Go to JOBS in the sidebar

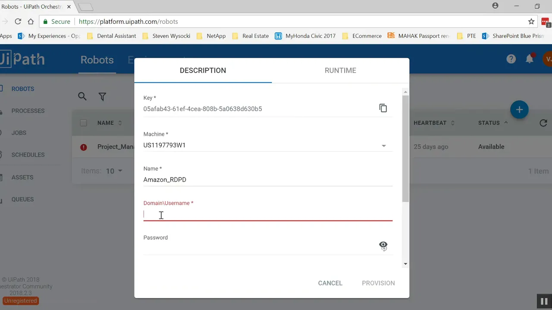coord(19,133)
